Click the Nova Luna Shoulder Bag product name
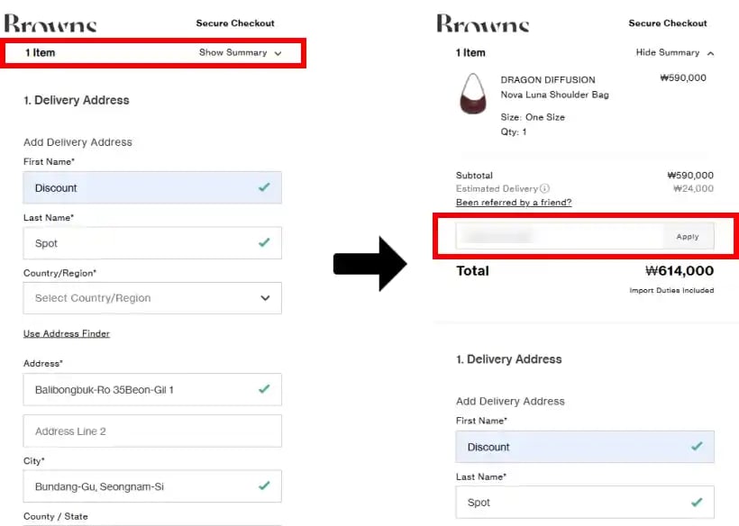Viewport: 739px width, 526px height. click(x=554, y=95)
